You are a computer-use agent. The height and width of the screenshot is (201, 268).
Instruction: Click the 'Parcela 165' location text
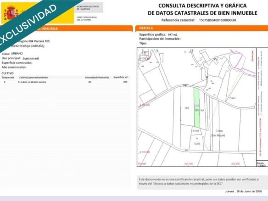point(42,41)
